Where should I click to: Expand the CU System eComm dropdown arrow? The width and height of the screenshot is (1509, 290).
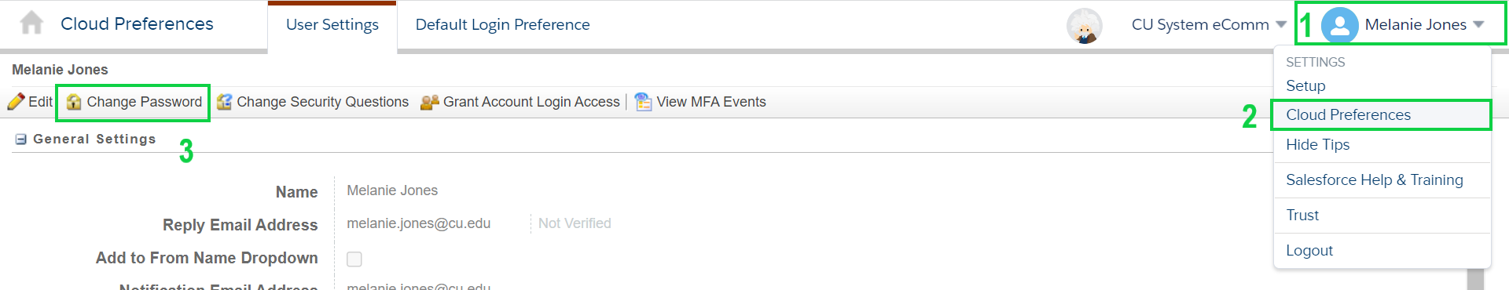click(x=1281, y=25)
